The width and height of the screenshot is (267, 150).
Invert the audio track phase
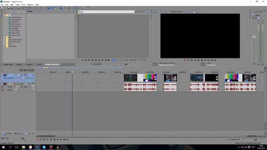[18, 84]
